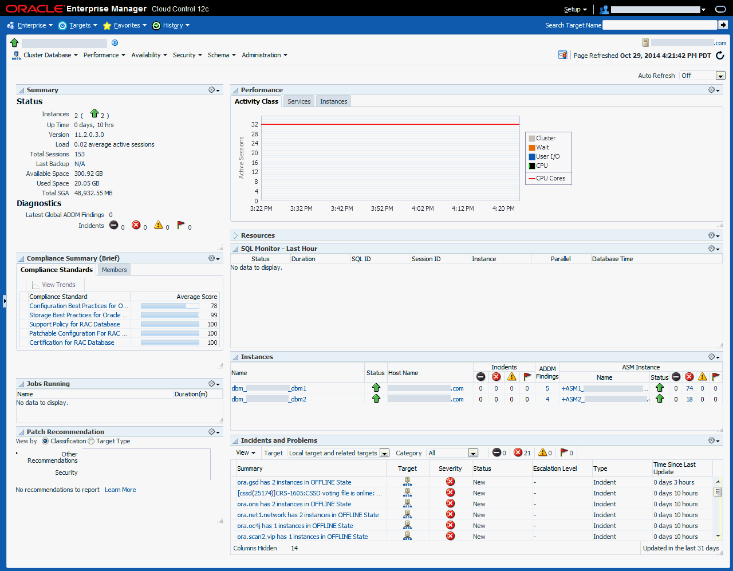Image resolution: width=733 pixels, height=571 pixels.
Task: Click the user account icon in header
Action: click(x=604, y=9)
